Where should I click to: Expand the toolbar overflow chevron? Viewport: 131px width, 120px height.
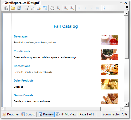(x=127, y=8)
